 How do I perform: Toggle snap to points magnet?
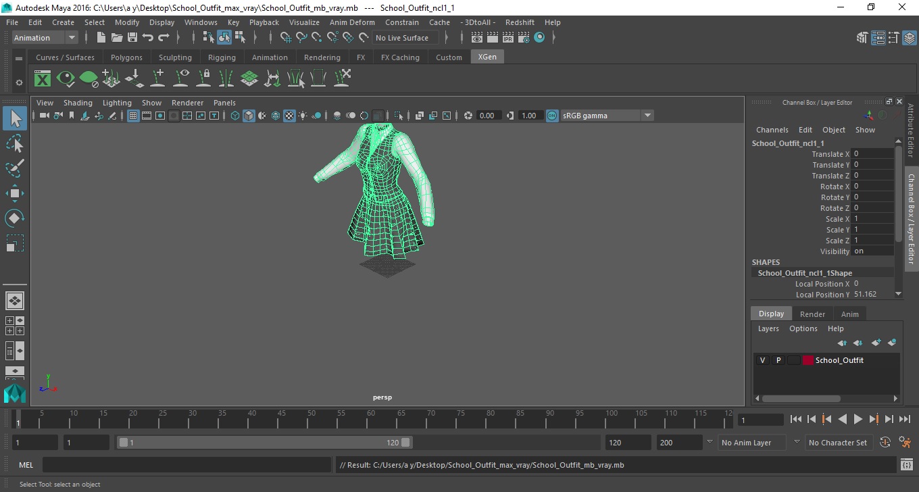tap(317, 38)
